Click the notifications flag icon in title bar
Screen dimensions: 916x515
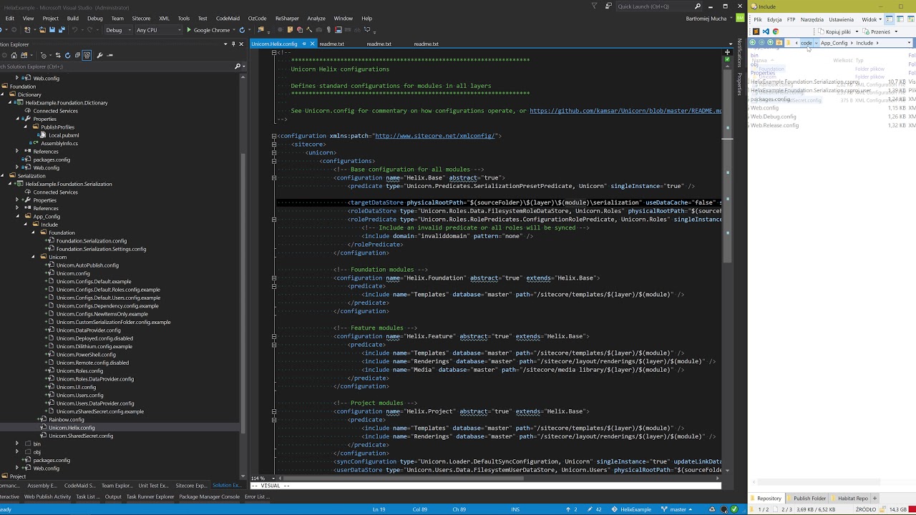595,6
